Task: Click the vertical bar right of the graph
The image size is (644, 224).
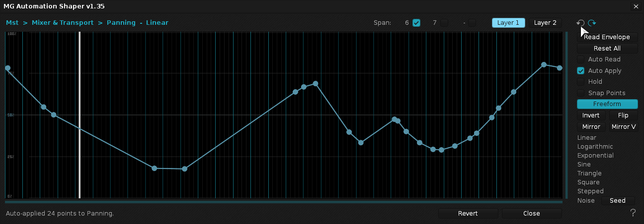Action: point(566,115)
